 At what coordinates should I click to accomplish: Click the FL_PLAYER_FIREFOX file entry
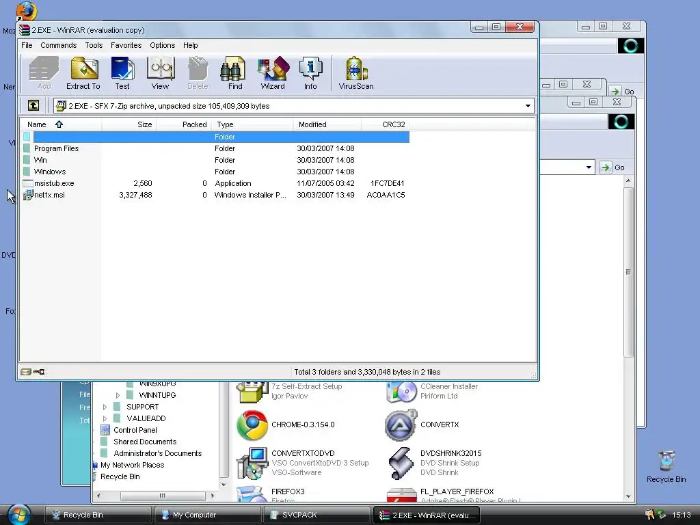(457, 492)
